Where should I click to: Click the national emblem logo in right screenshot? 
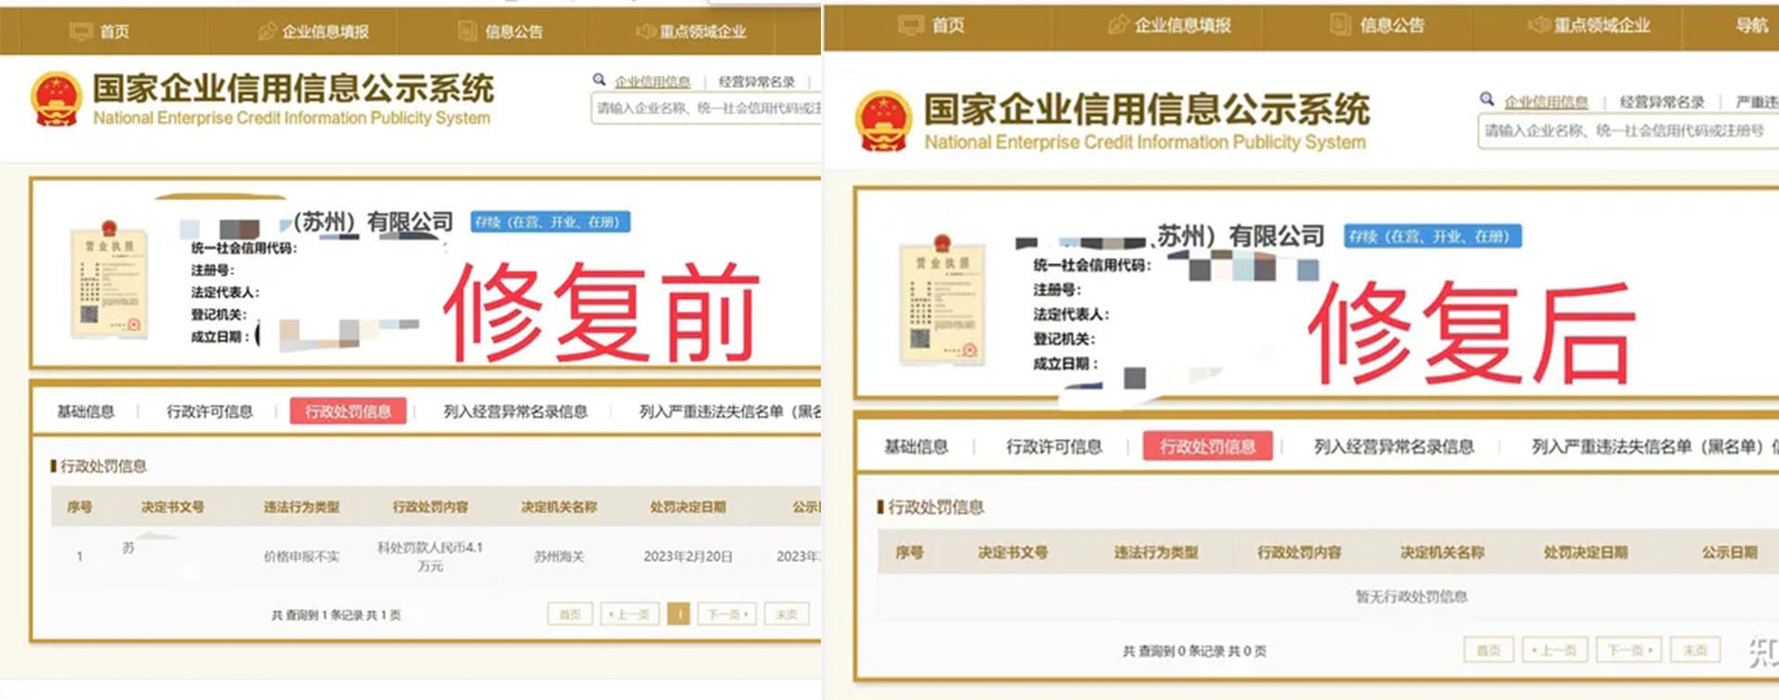tap(884, 120)
